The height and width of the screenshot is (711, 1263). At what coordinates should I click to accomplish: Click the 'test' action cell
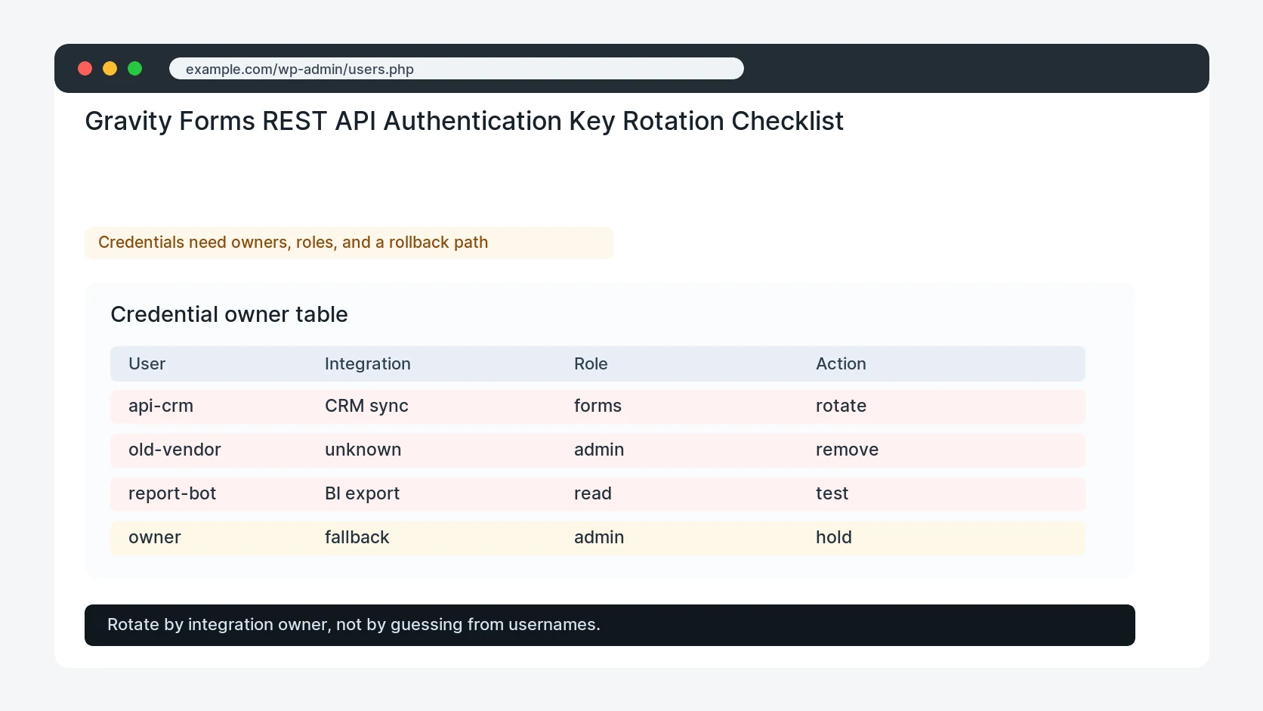[832, 494]
